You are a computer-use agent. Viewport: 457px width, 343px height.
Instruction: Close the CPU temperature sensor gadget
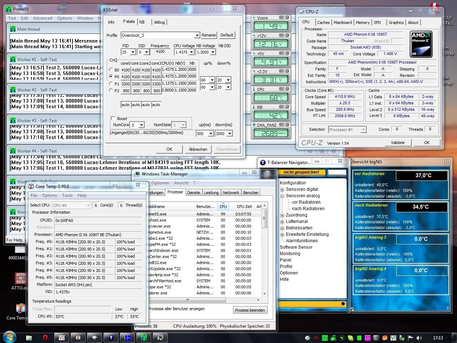click(x=287, y=89)
